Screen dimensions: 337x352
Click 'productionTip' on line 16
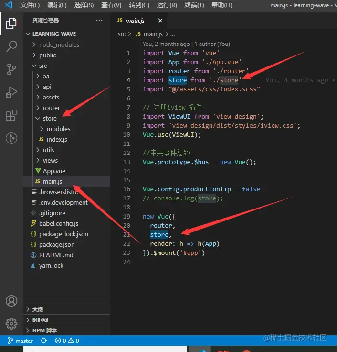point(207,189)
